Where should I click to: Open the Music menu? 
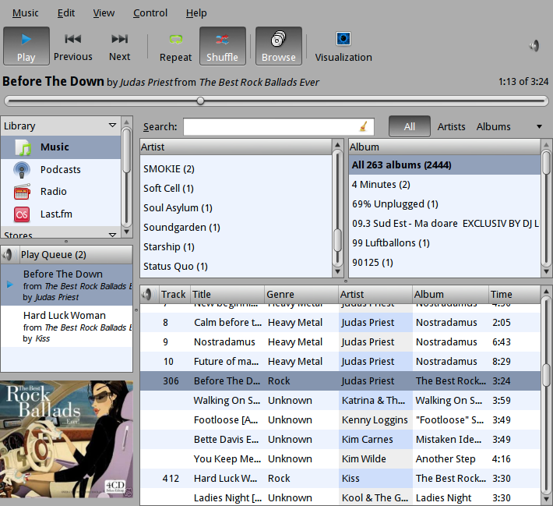click(x=26, y=13)
